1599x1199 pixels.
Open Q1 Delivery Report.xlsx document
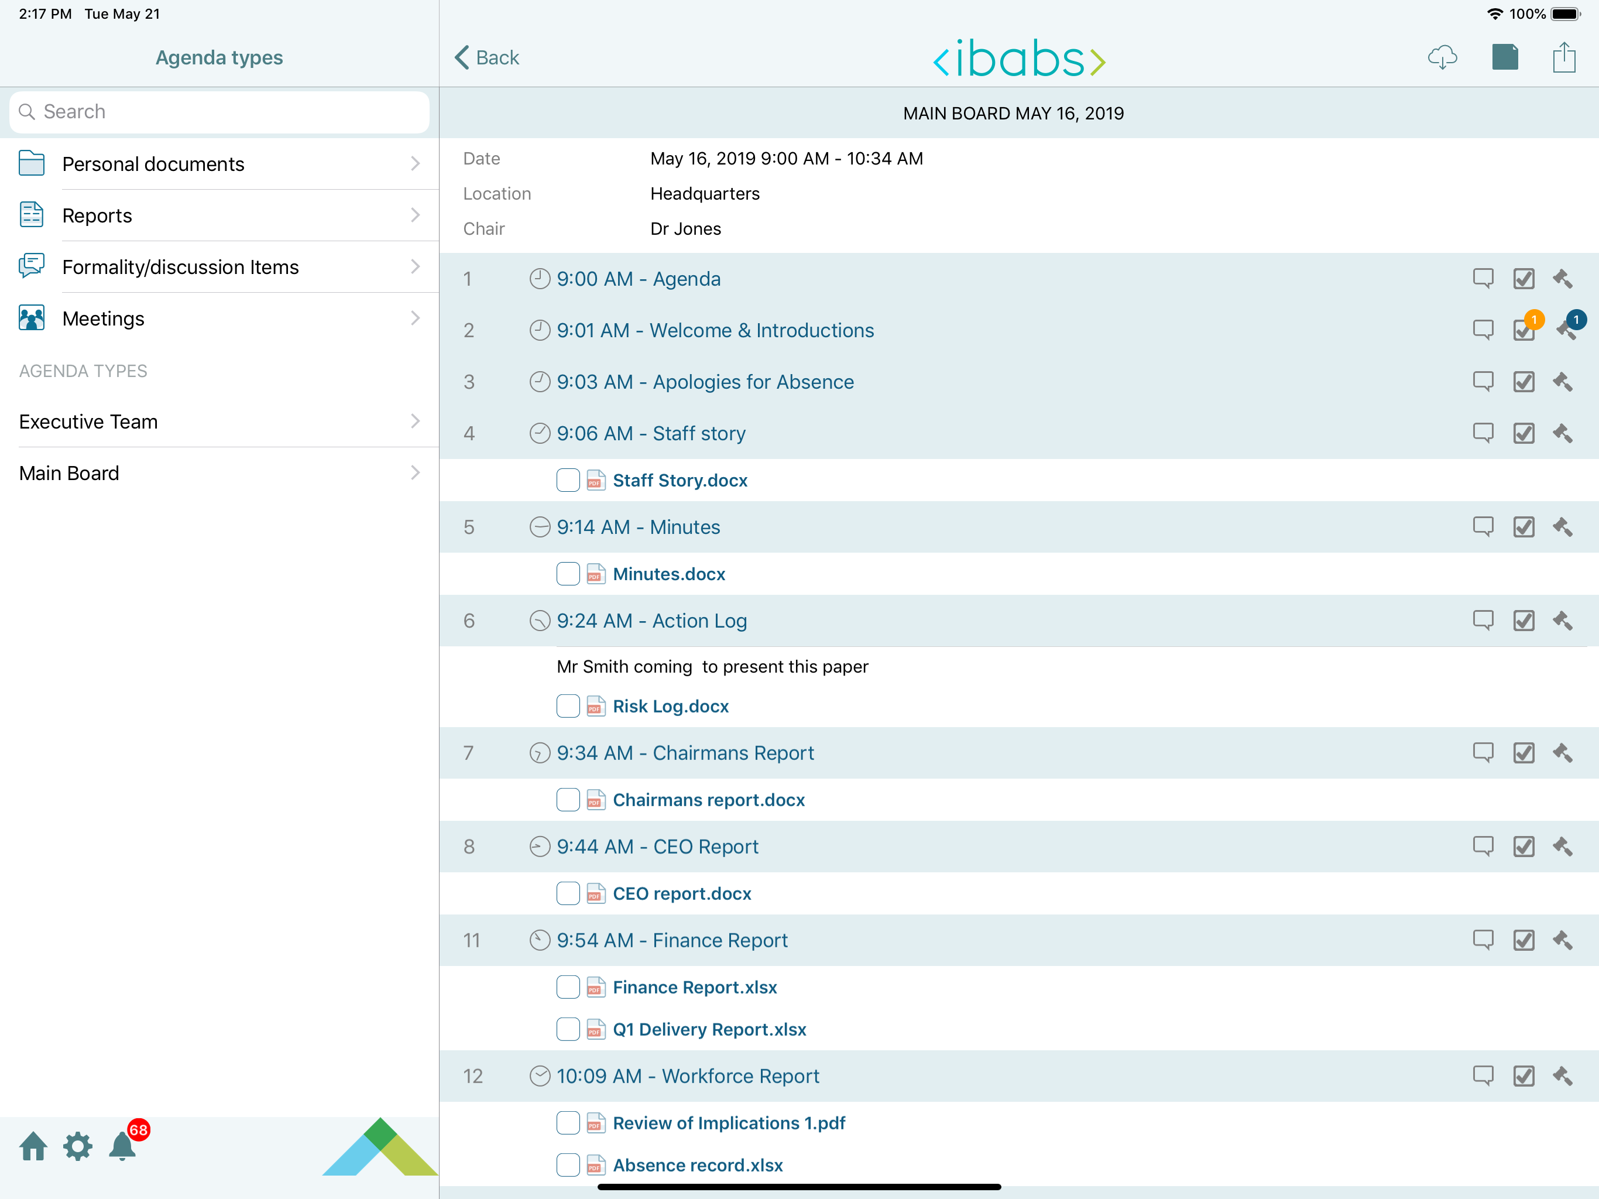[709, 1029]
